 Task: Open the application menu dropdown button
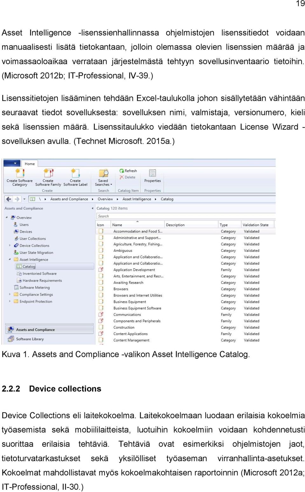pyautogui.click(x=12, y=163)
